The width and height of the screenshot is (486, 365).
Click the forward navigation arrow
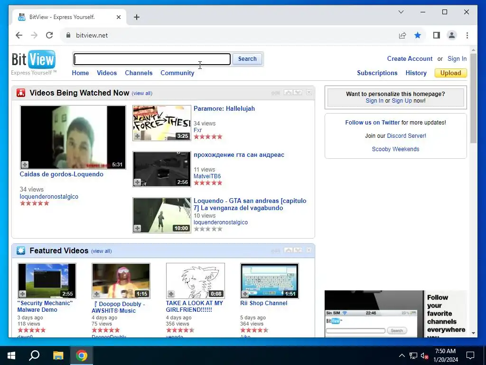tap(34, 35)
